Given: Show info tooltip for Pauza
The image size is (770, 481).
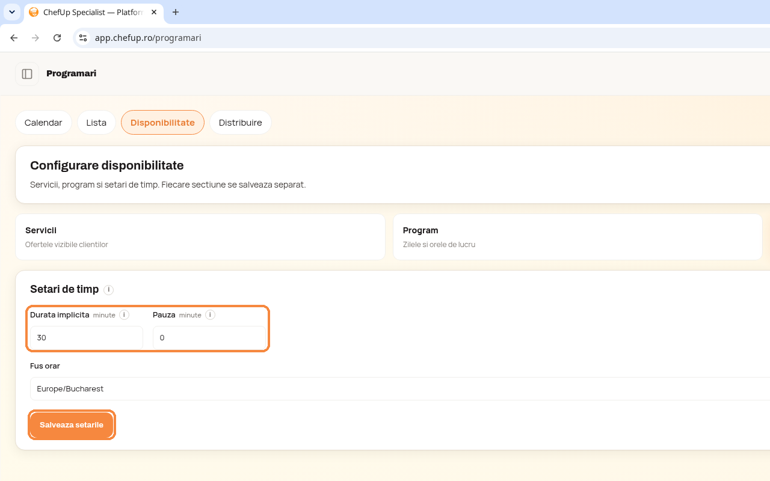Looking at the screenshot, I should click(210, 314).
